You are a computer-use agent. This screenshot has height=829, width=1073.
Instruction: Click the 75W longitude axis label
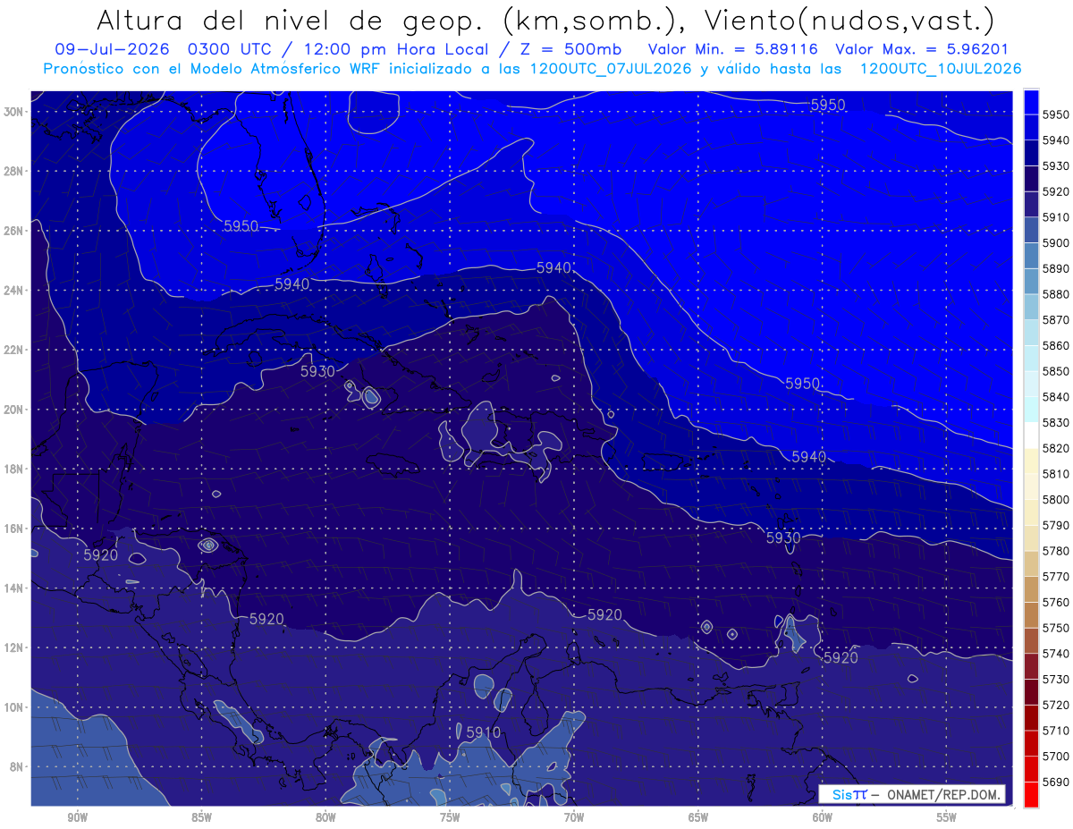tap(450, 817)
